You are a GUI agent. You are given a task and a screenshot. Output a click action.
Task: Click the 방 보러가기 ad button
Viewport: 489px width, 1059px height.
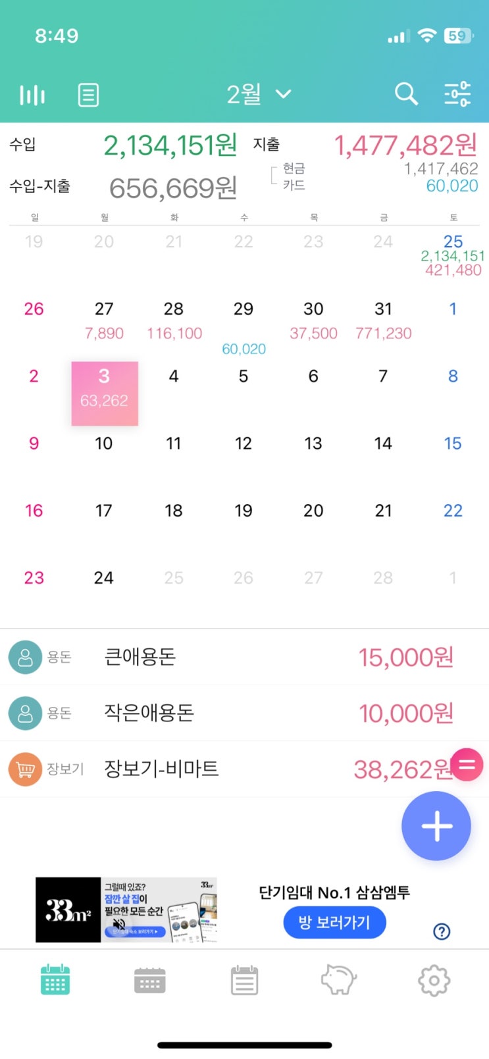pyautogui.click(x=334, y=922)
